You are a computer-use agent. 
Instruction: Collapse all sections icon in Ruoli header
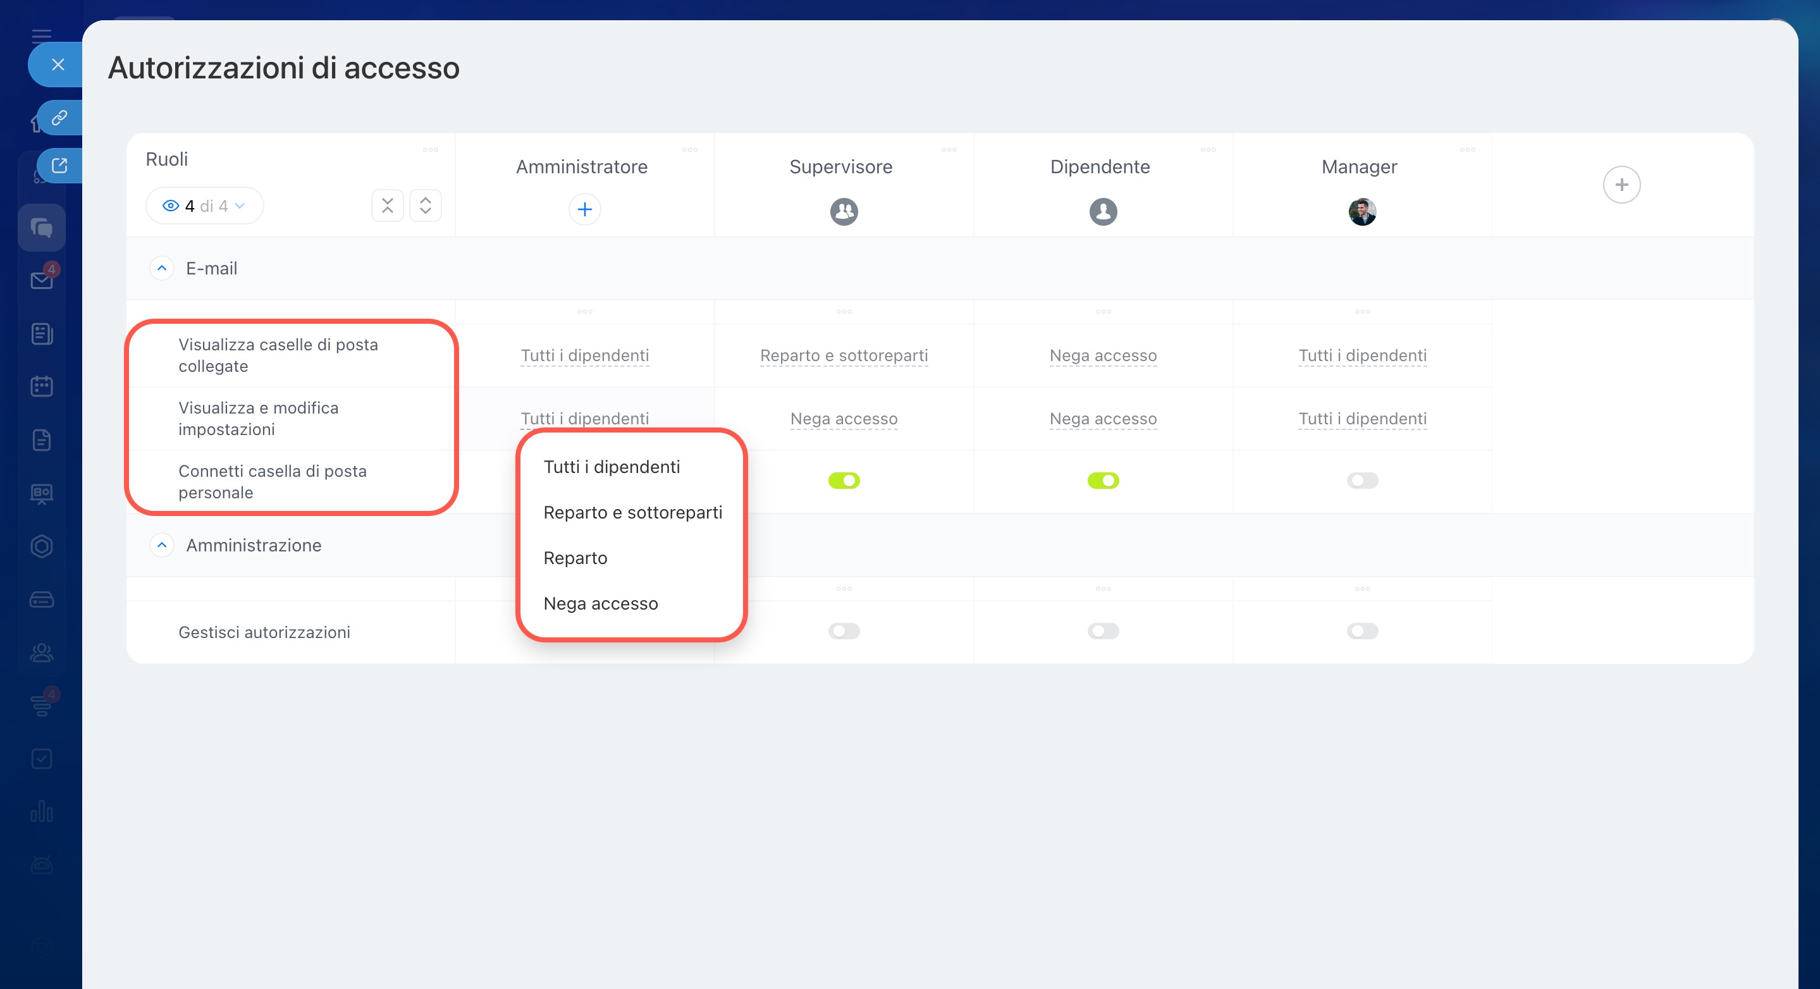(x=387, y=206)
